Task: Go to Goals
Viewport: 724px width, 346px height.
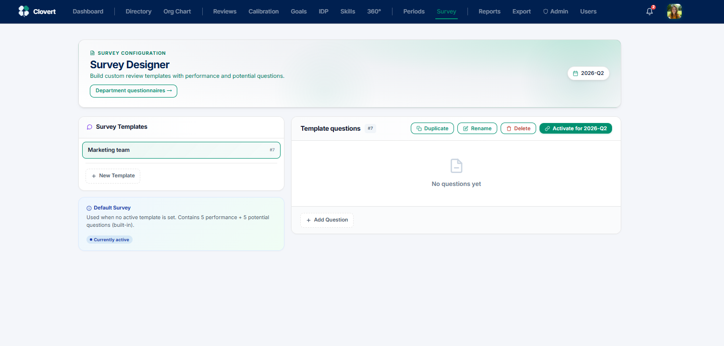Action: click(299, 12)
